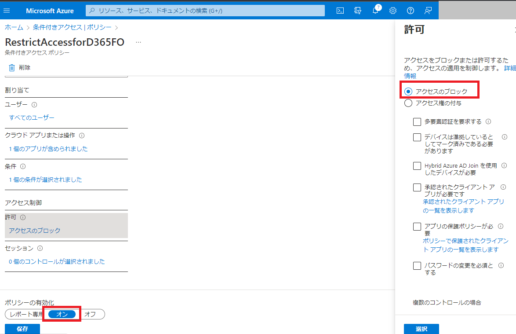Go to 条件付きアクセス | ポリシー breadcrumb
Screen dimensions: 516x334
pos(72,27)
